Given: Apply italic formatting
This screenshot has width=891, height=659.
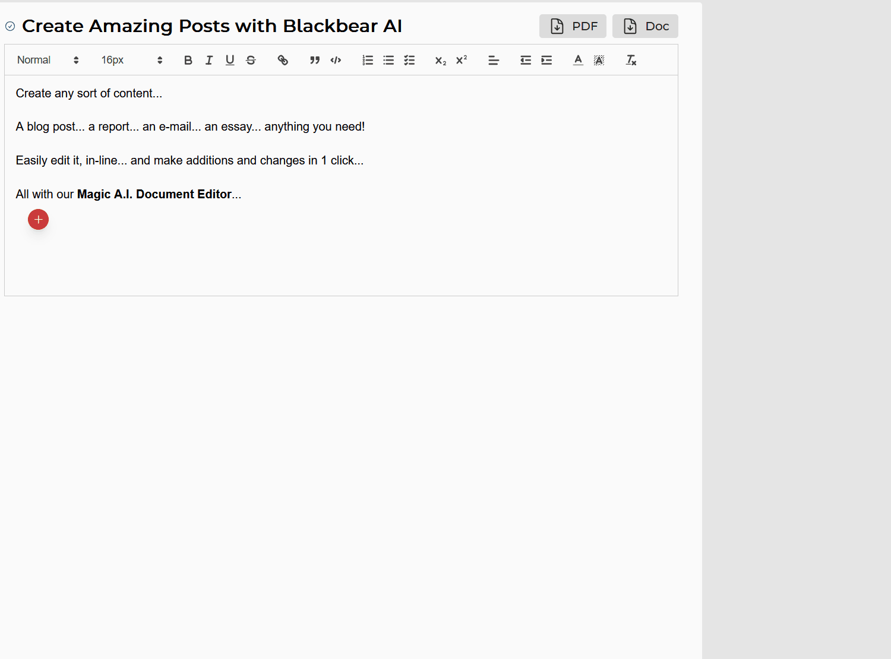Looking at the screenshot, I should [209, 60].
